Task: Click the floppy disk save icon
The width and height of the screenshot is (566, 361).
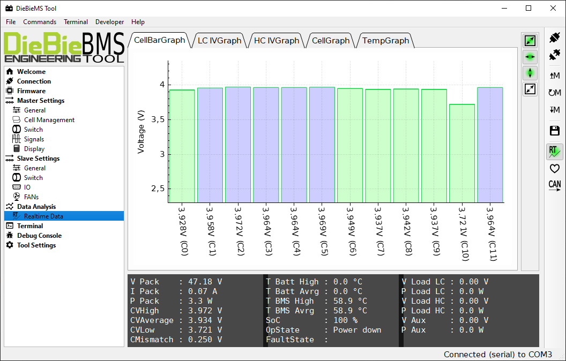Action: click(555, 131)
